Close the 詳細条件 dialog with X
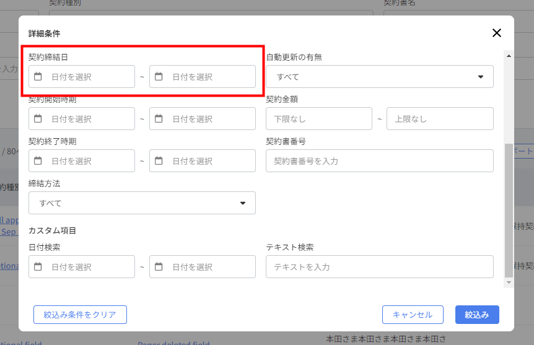The height and width of the screenshot is (345, 534). click(x=497, y=33)
